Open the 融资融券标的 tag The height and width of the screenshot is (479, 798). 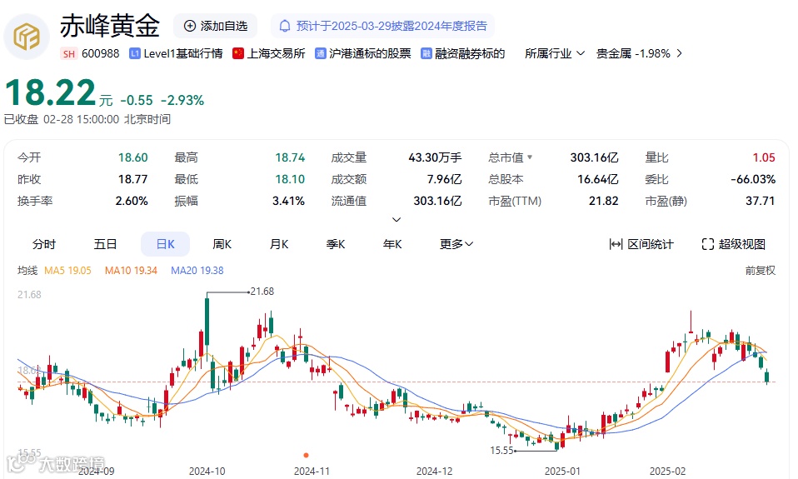470,53
